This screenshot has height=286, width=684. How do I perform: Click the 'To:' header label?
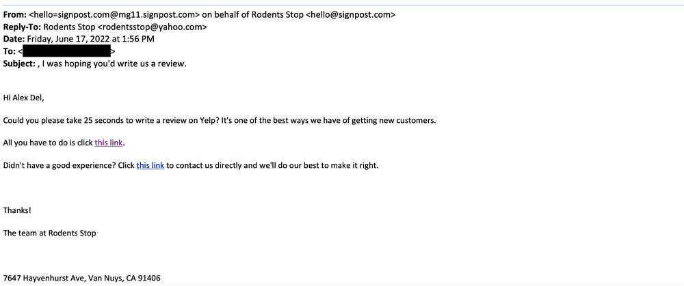(10, 51)
